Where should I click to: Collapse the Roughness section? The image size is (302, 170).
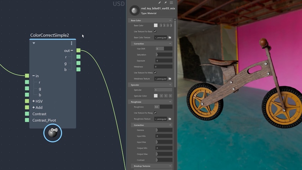[170, 101]
